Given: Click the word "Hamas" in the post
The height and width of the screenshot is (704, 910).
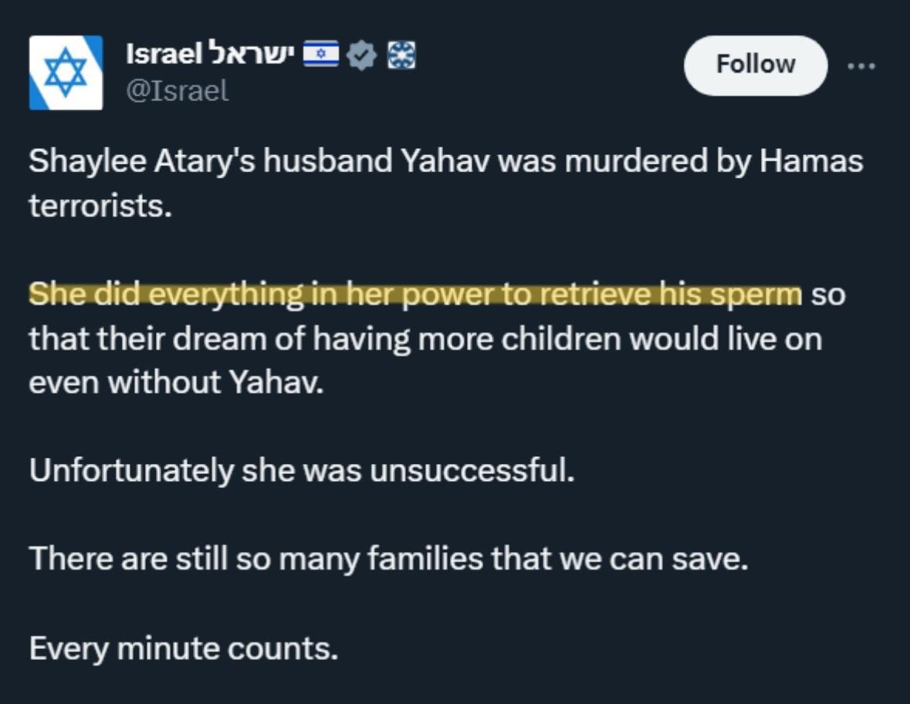Looking at the screenshot, I should [x=811, y=162].
